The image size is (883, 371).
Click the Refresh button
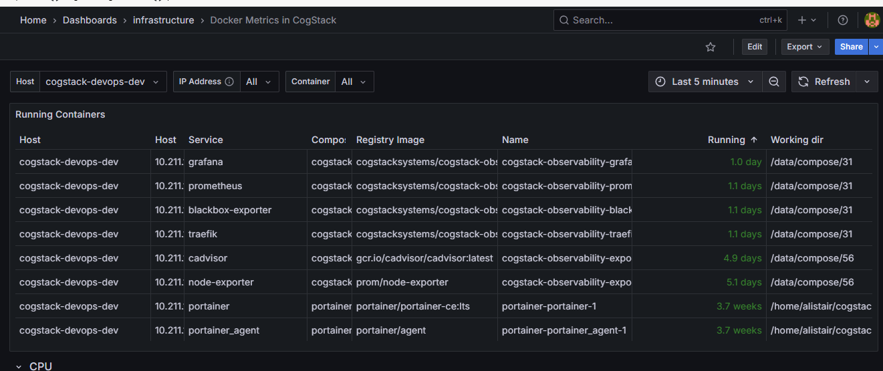pos(824,82)
